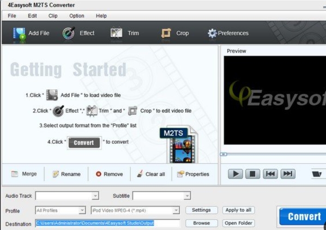
Task: Stop the preview playback
Action: tap(253, 174)
